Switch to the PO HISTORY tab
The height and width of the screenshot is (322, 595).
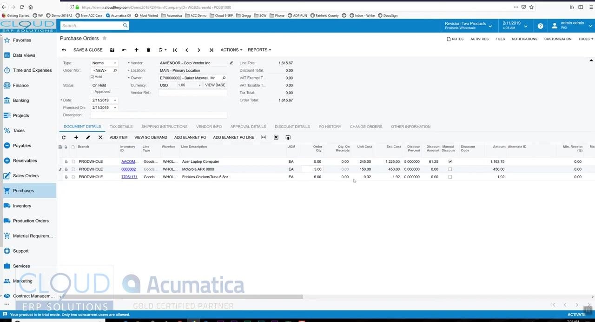(330, 127)
